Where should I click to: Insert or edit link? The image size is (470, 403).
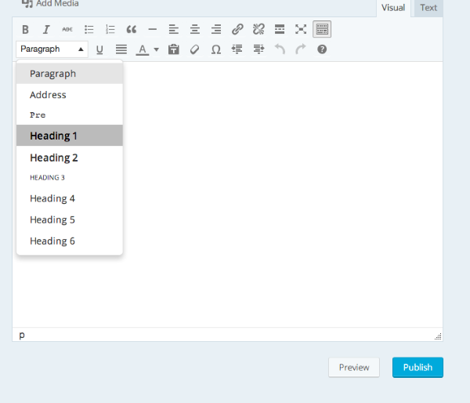coord(237,30)
